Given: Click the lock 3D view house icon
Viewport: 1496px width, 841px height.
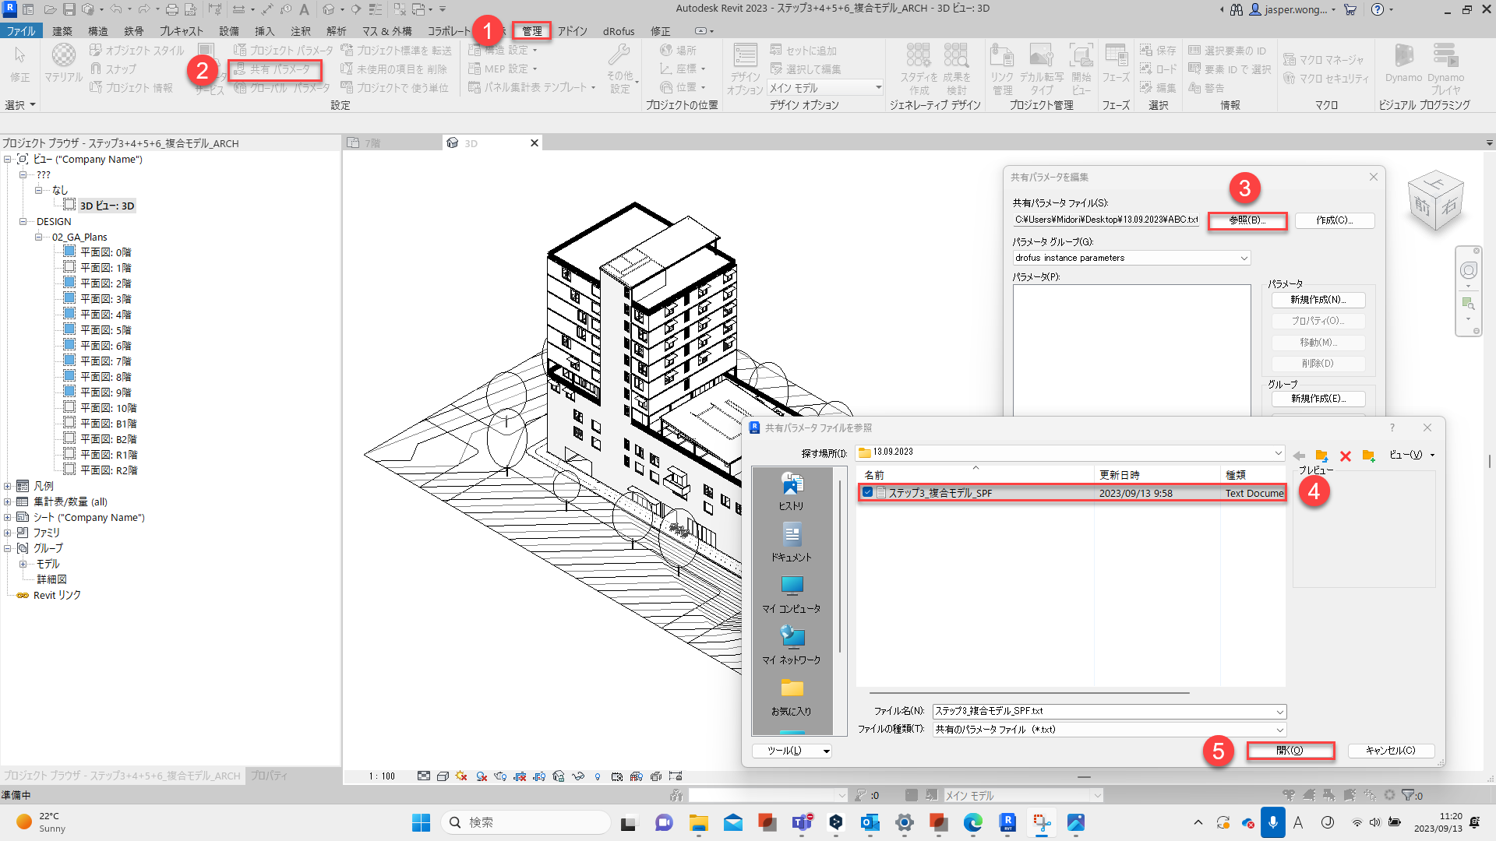Looking at the screenshot, I should [558, 776].
